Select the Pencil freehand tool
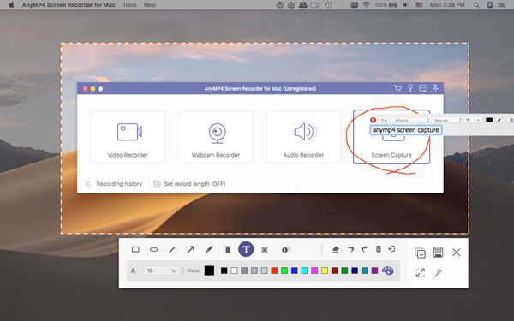The image size is (514, 321). pyautogui.click(x=209, y=250)
